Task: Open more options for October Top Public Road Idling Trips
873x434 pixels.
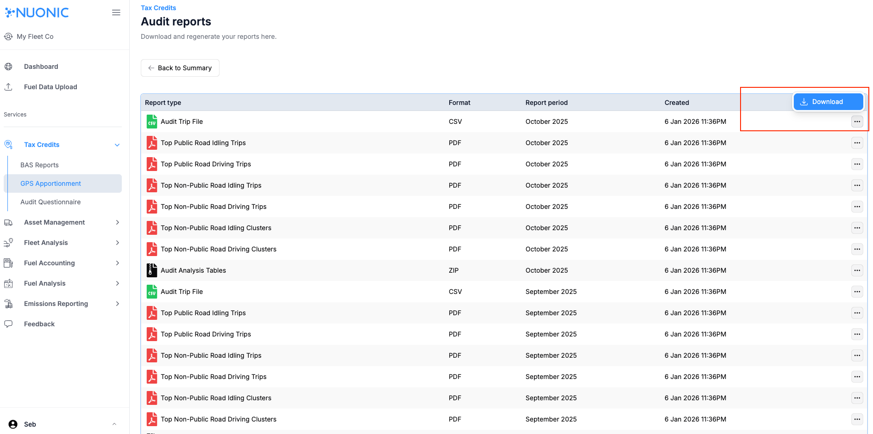Action: tap(857, 143)
